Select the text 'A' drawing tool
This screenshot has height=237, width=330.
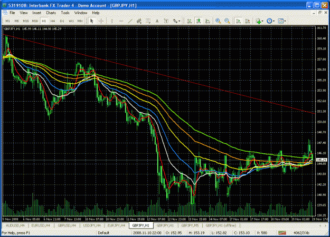click(x=157, y=21)
